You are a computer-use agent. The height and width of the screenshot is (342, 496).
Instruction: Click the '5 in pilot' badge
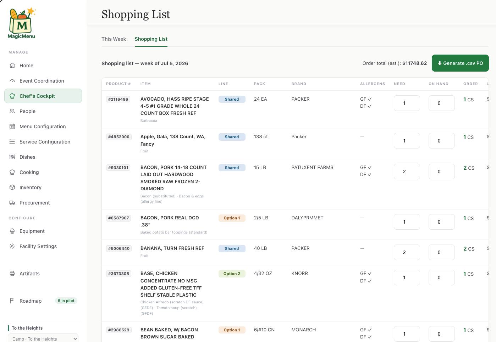66,301
